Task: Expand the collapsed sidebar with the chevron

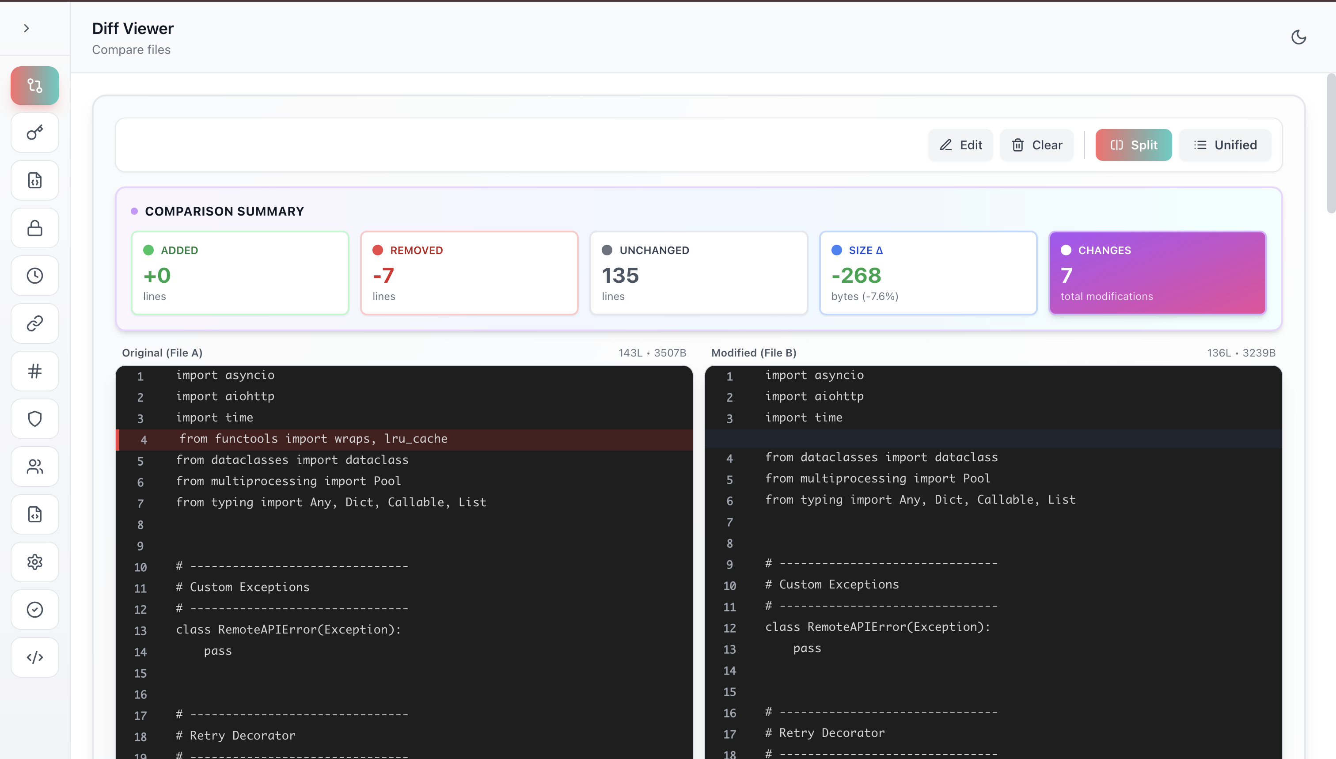Action: 26,29
